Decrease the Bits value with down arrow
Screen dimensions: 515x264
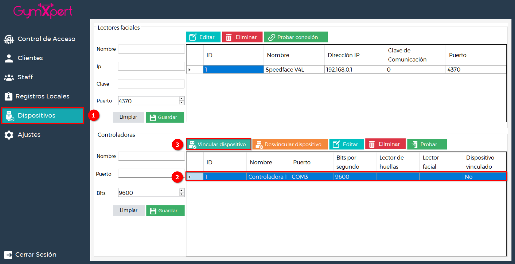[182, 194]
